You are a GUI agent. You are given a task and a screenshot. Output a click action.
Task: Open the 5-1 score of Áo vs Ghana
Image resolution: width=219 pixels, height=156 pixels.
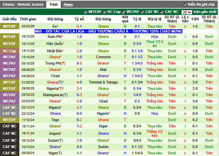pyautogui.click(x=79, y=26)
